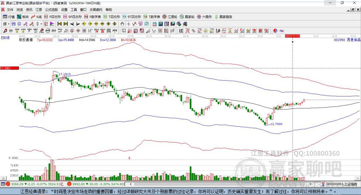Select the zigzag wave line tool

coord(154,31)
